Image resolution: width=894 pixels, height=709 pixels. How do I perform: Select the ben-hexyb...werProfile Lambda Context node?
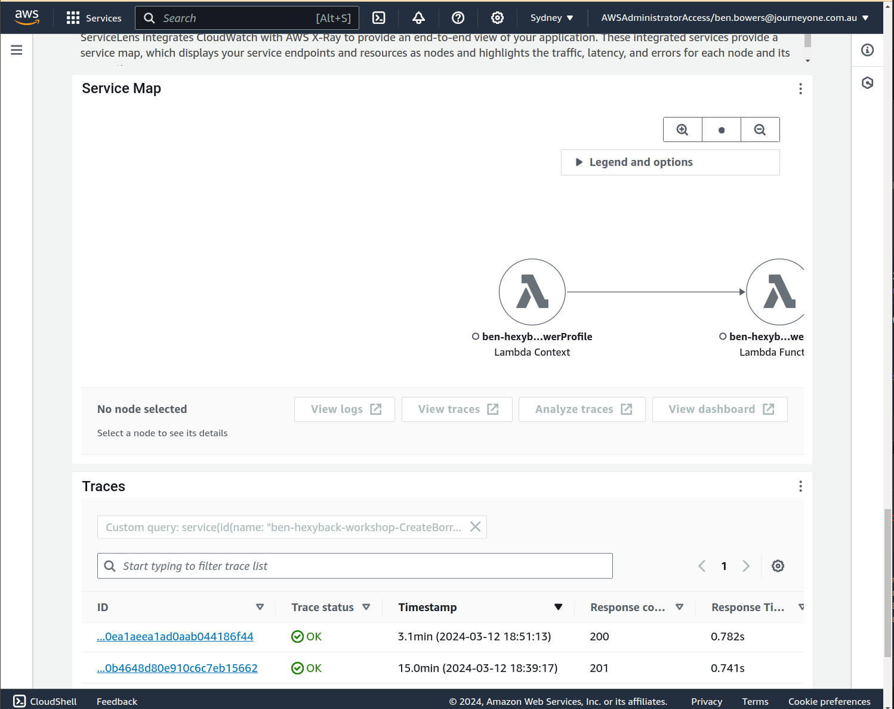(x=532, y=292)
